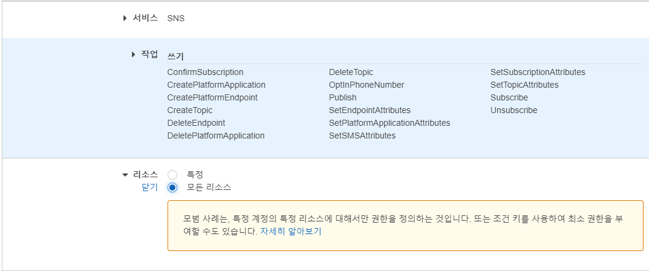
Task: Click the SNS service name
Action: tap(176, 18)
